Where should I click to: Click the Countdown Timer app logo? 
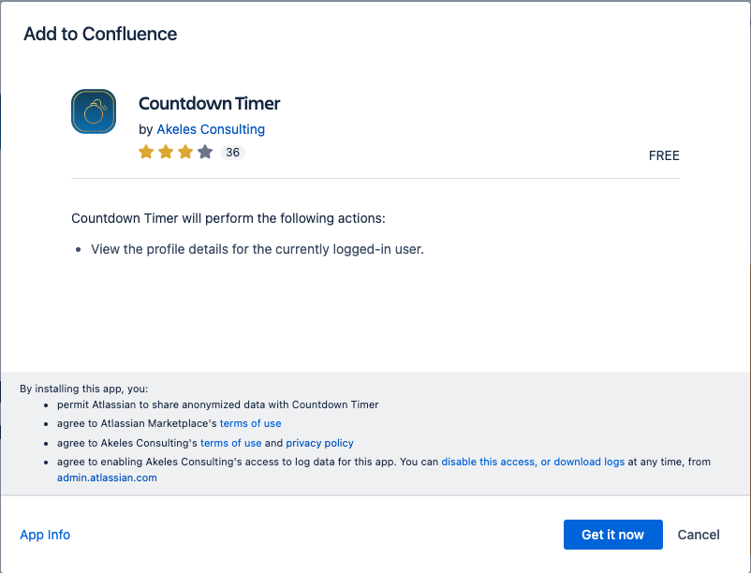(94, 111)
